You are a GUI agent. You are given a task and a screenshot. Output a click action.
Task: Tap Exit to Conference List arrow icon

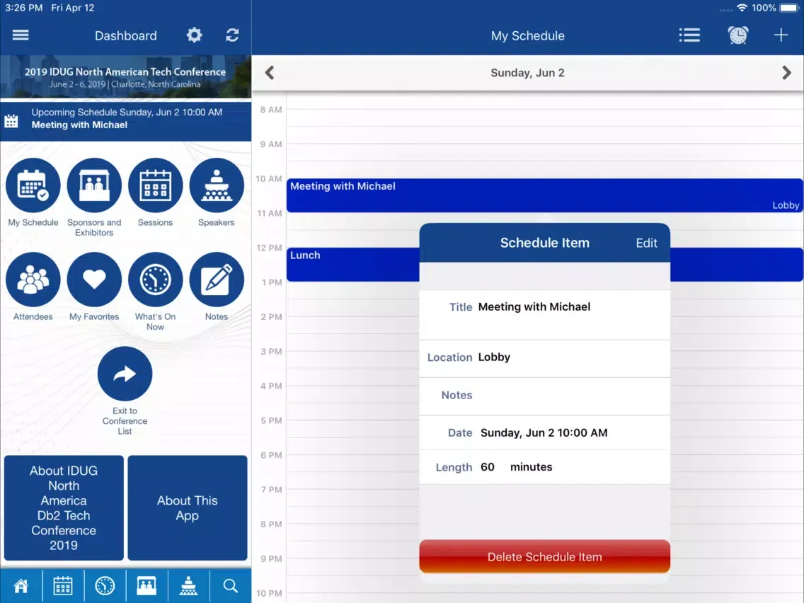click(x=125, y=374)
